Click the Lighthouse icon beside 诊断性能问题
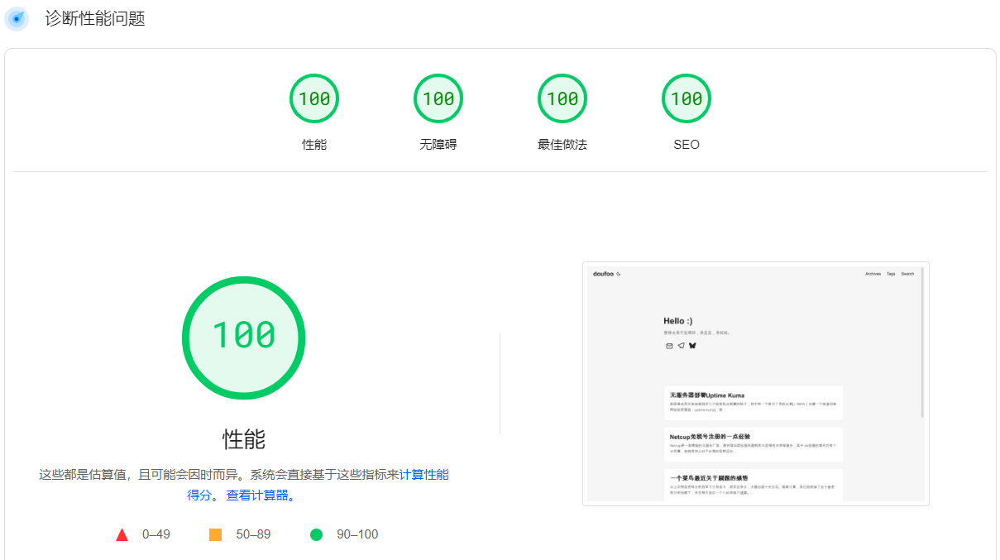The height and width of the screenshot is (560, 1000). click(x=17, y=18)
